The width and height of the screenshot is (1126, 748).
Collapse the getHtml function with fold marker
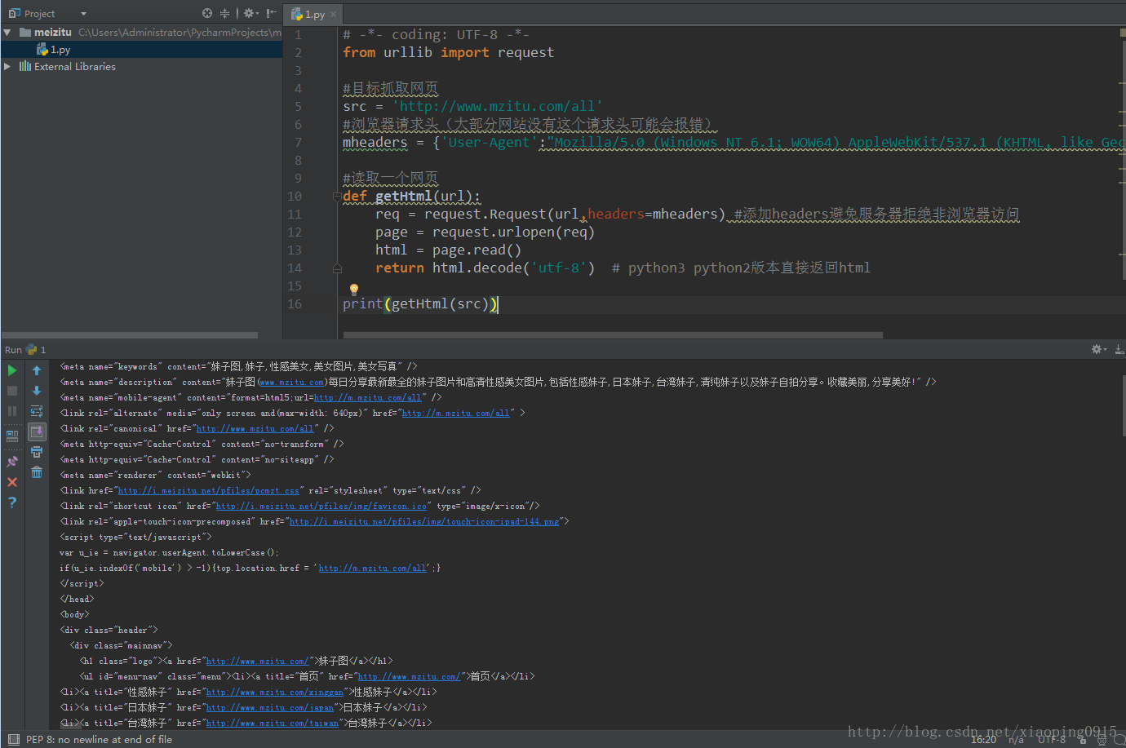337,196
